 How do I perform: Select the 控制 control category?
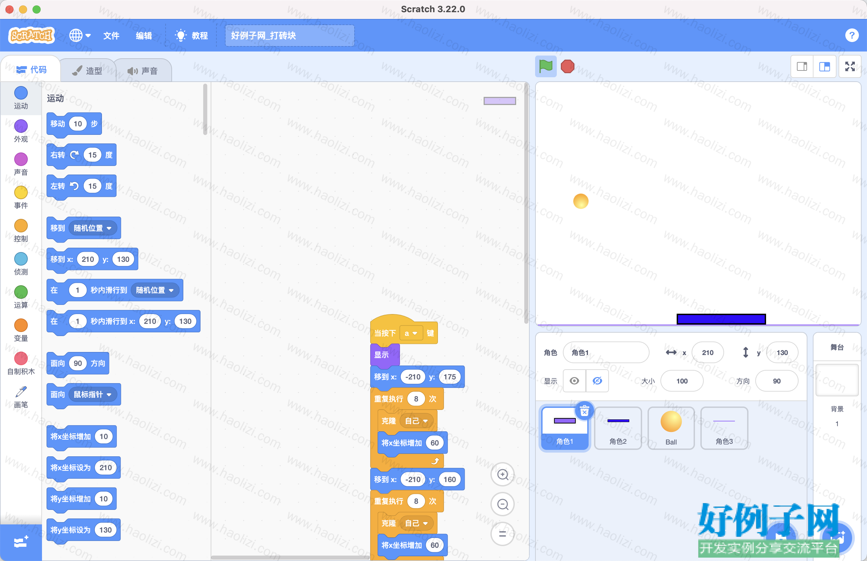click(21, 231)
